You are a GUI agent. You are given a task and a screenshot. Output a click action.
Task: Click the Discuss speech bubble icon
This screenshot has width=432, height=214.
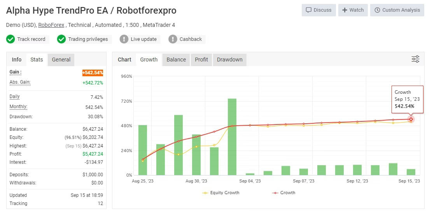pos(309,10)
